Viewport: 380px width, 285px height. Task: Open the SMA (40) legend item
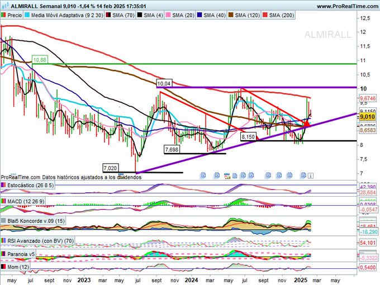point(211,15)
